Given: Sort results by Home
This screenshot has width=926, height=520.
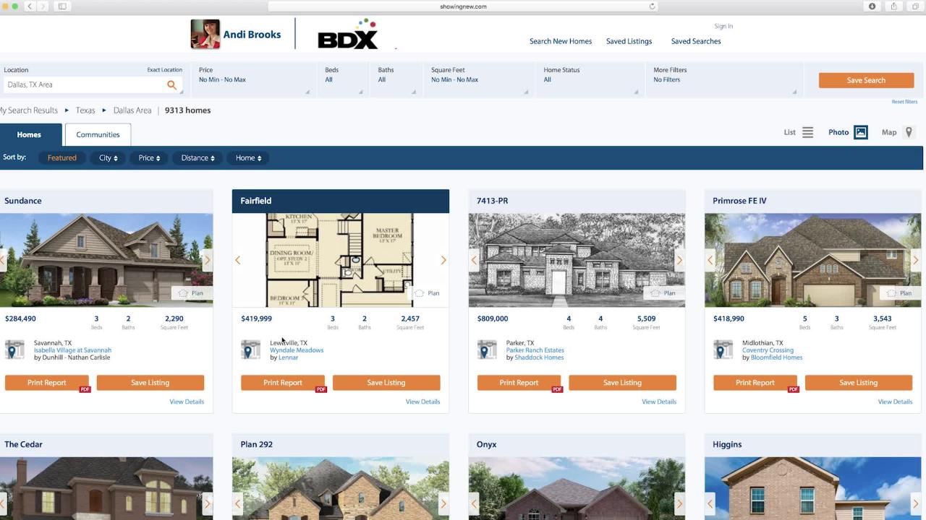Looking at the screenshot, I should pos(249,157).
